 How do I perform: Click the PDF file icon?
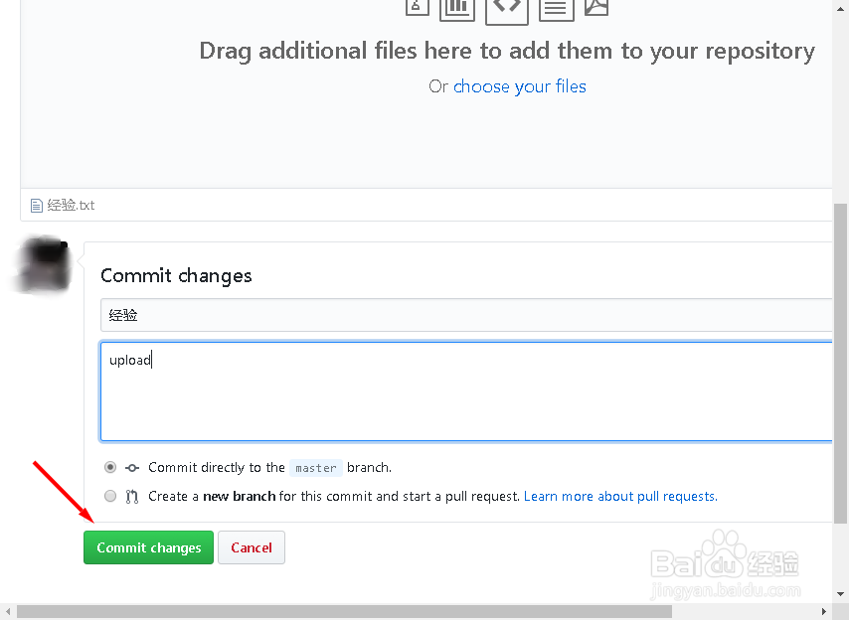(595, 7)
